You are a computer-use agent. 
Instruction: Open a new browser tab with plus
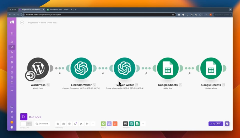(x=75, y=10)
